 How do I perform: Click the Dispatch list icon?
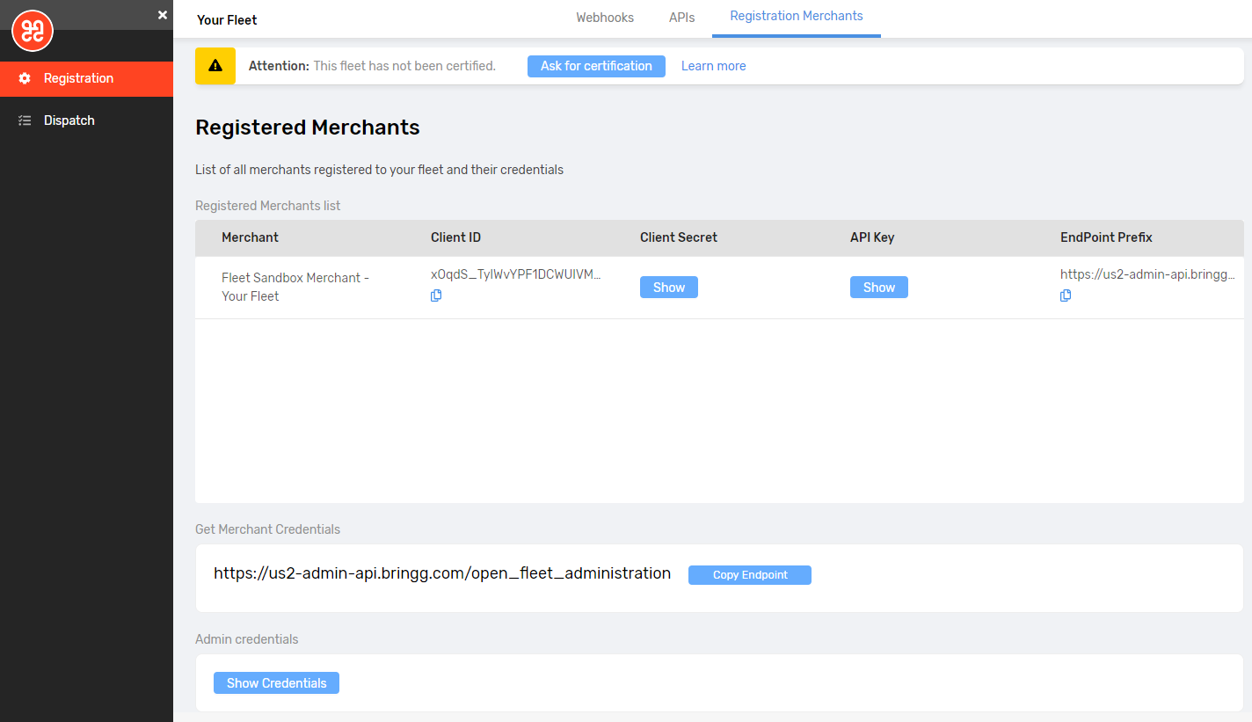coord(25,120)
